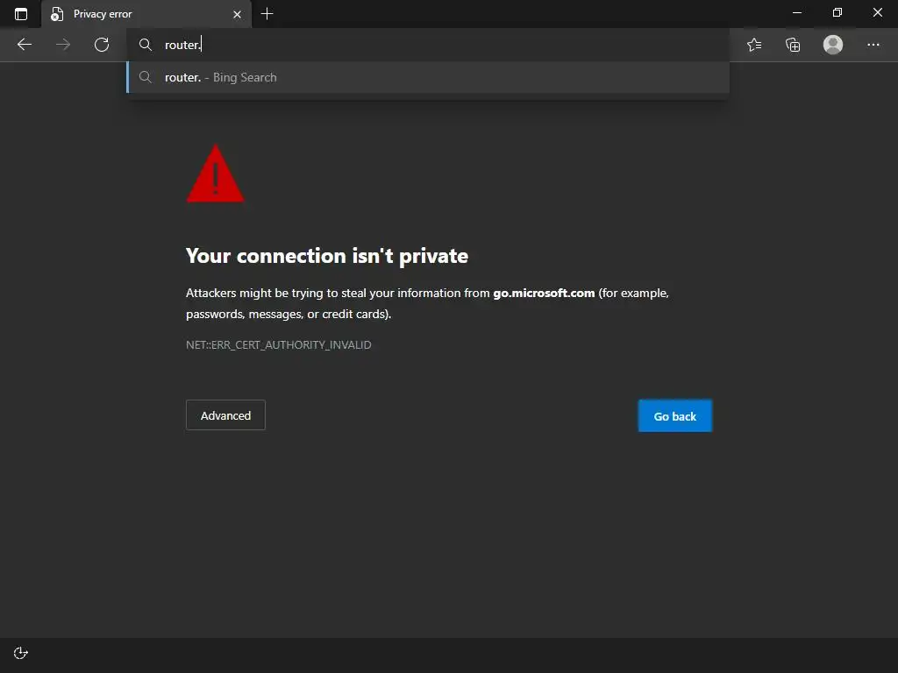Click the blue Go back button
The width and height of the screenshot is (898, 673).
point(675,416)
